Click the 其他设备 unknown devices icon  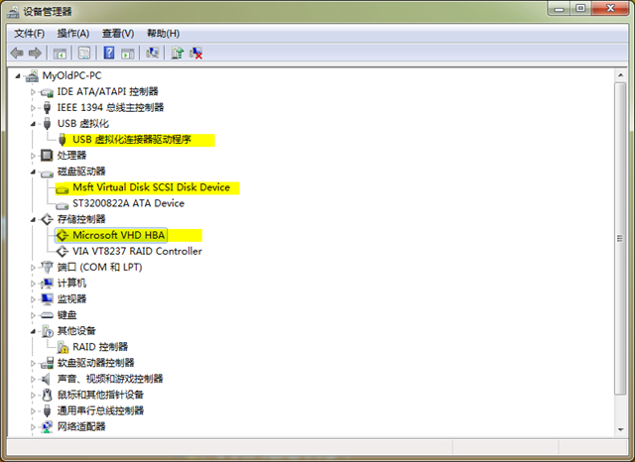point(47,331)
